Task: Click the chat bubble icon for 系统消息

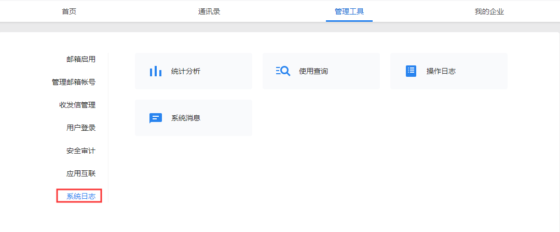Action: (155, 118)
